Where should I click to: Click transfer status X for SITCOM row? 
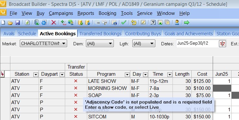[76, 117]
